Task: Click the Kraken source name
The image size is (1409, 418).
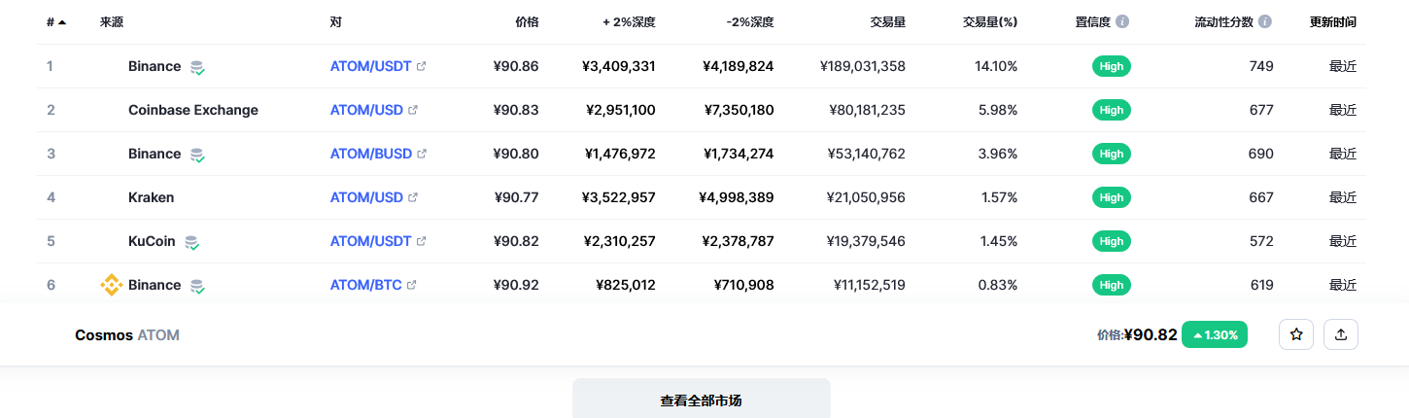Action: (151, 197)
